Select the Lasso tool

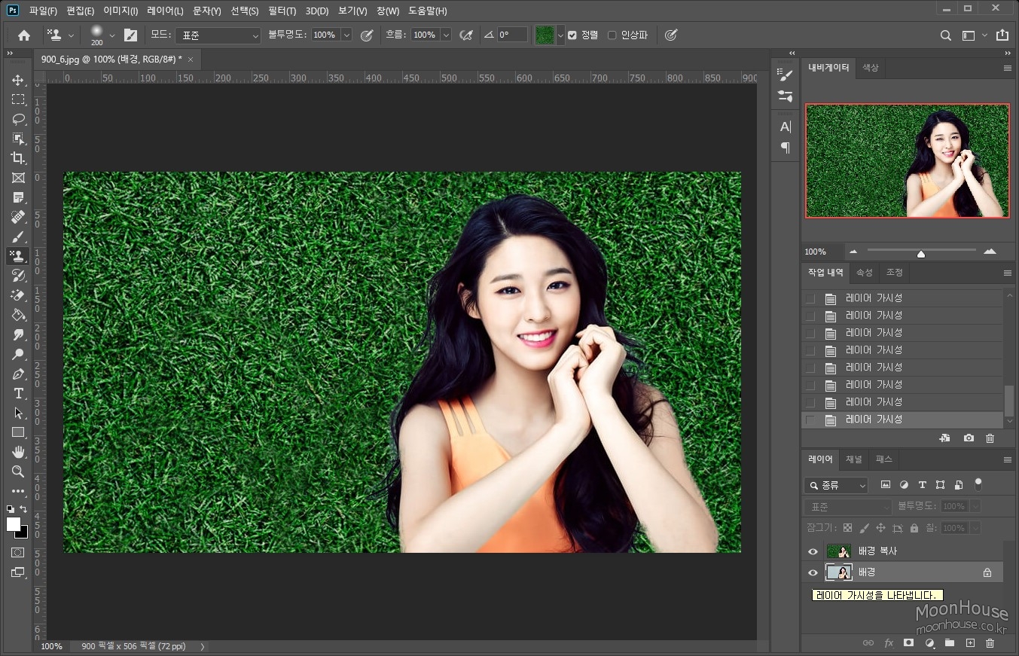[x=18, y=119]
